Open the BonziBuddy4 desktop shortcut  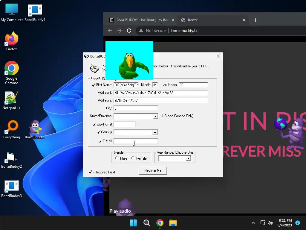point(35,13)
